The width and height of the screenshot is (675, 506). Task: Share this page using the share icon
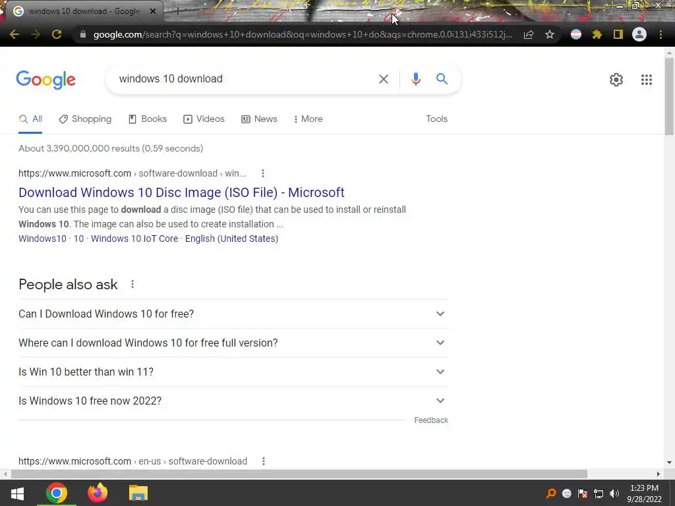(529, 34)
